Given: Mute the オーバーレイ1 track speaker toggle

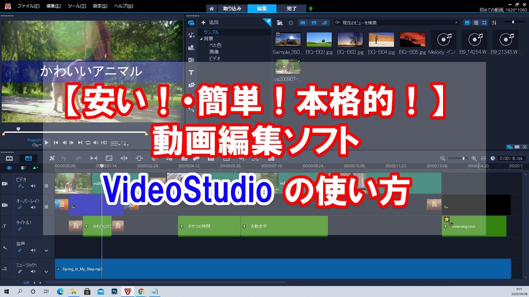Looking at the screenshot, I should pos(33,207).
